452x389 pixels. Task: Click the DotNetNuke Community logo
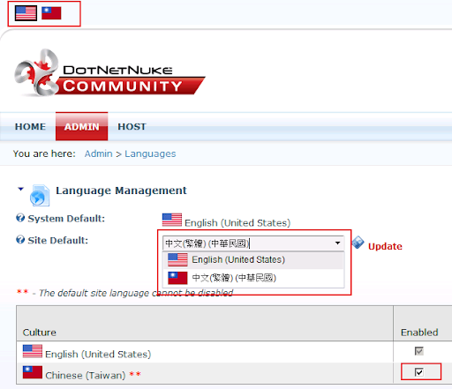pyautogui.click(x=109, y=73)
